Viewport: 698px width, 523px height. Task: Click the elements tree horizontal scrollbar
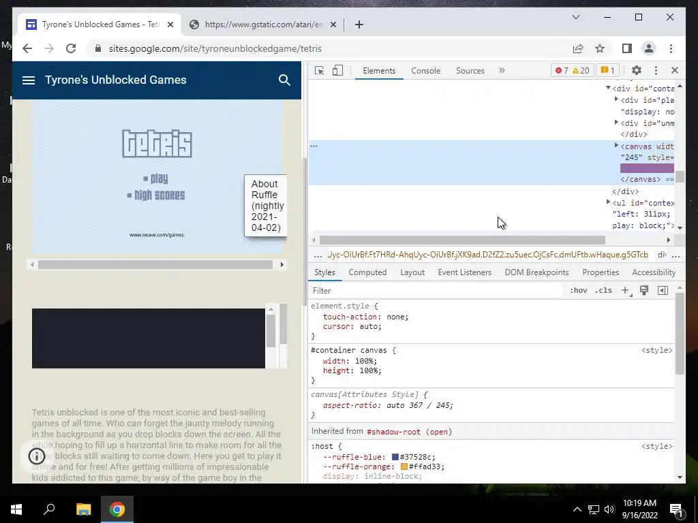tap(462, 240)
